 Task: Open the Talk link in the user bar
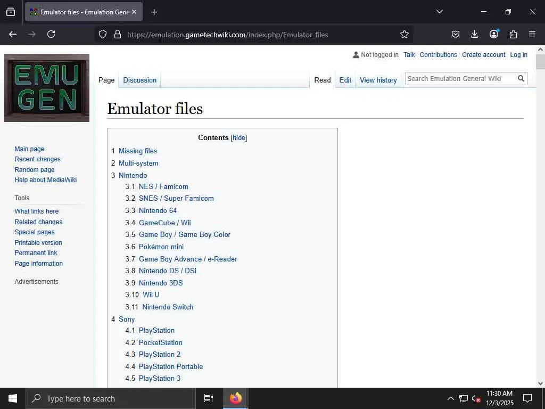pos(409,55)
